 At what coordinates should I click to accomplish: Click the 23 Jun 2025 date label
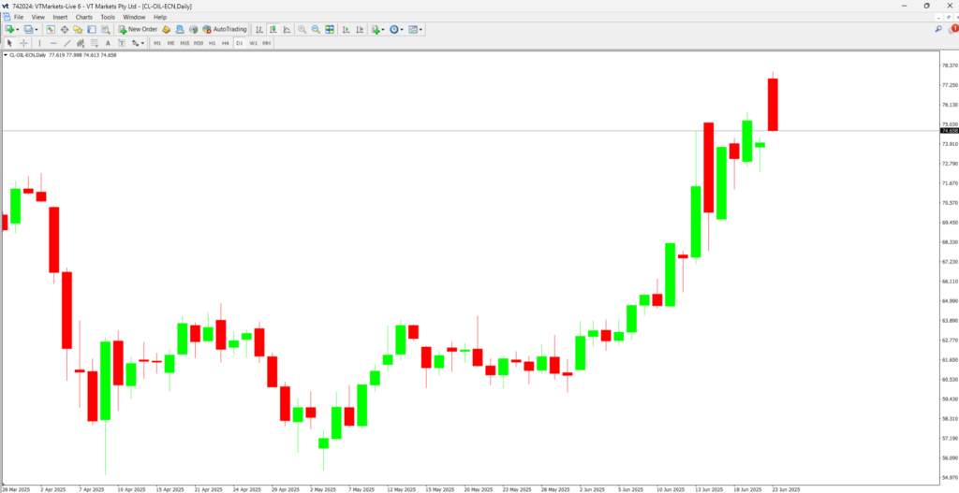click(786, 489)
